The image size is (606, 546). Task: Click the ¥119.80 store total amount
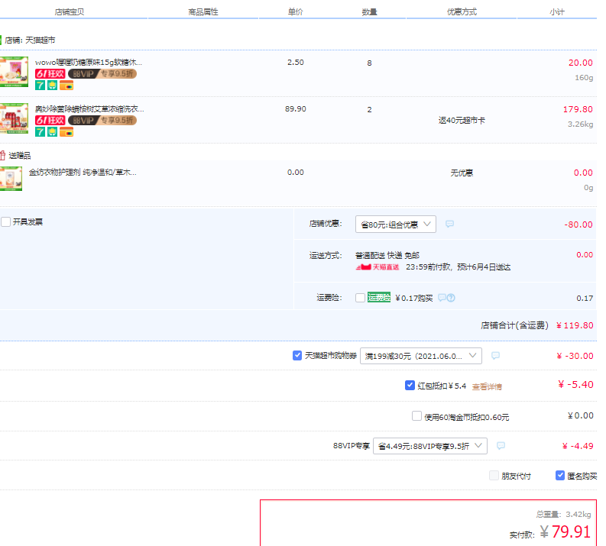pyautogui.click(x=575, y=325)
